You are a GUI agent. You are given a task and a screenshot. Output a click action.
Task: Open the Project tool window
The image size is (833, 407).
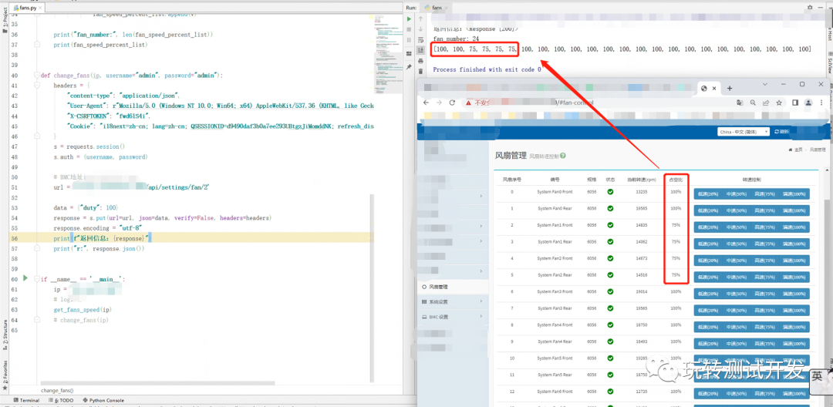pos(5,21)
